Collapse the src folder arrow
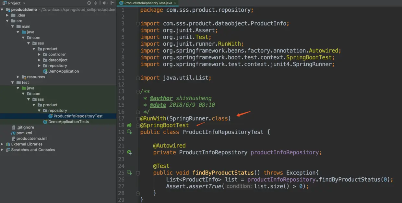The height and width of the screenshot is (203, 402). [x=7, y=21]
